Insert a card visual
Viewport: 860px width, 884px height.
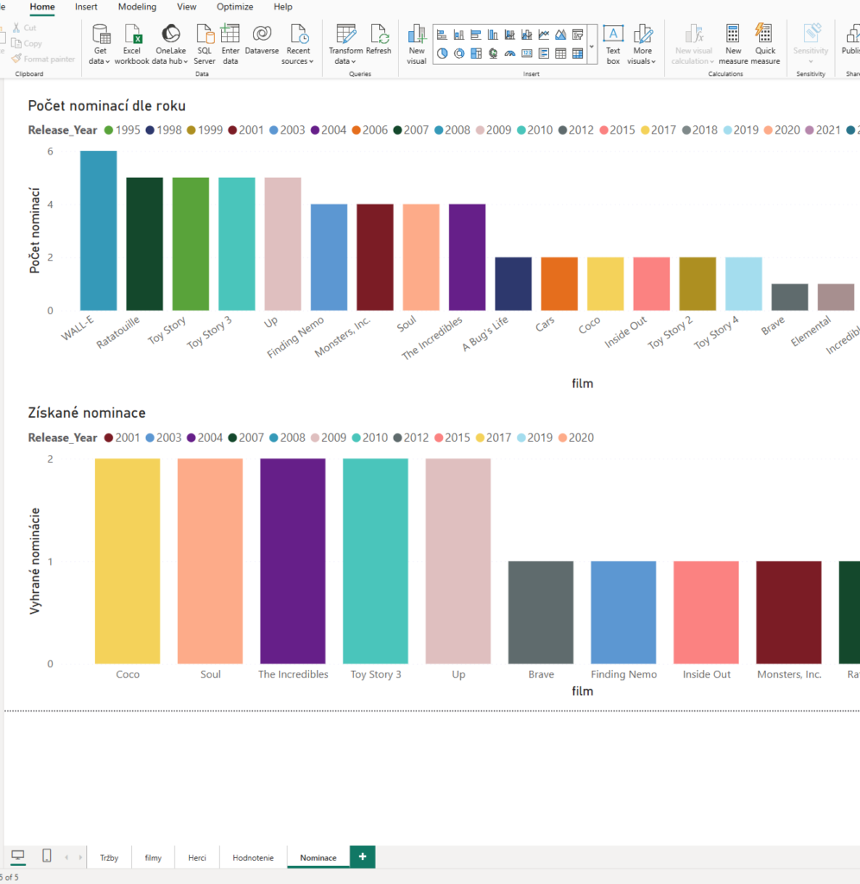(527, 54)
